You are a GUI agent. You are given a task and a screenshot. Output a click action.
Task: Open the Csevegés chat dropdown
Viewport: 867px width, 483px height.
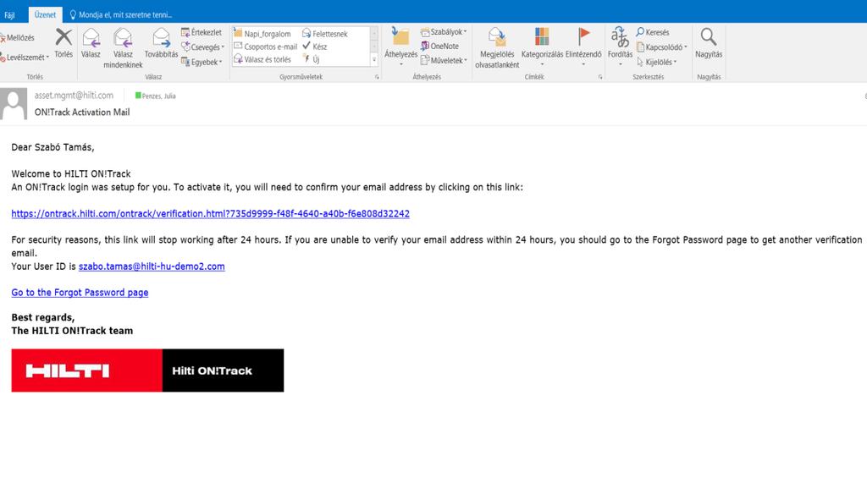coord(203,47)
